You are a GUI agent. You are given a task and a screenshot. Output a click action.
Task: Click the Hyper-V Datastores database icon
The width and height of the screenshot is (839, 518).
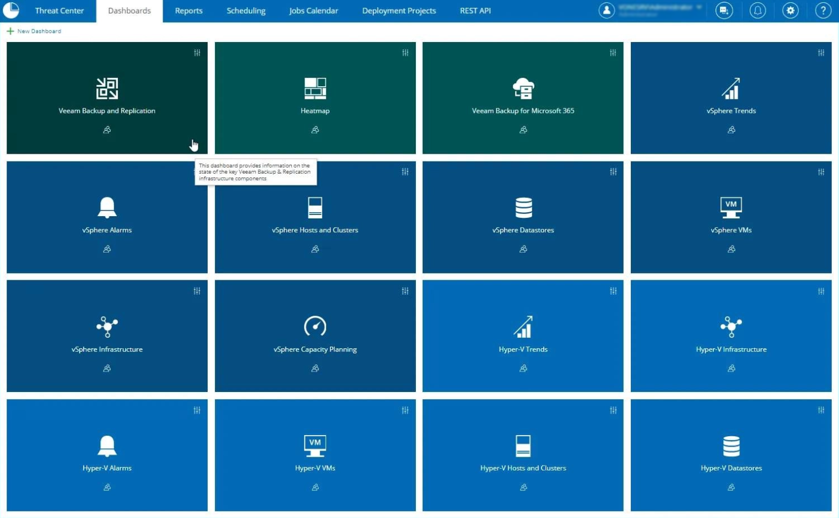(x=731, y=446)
